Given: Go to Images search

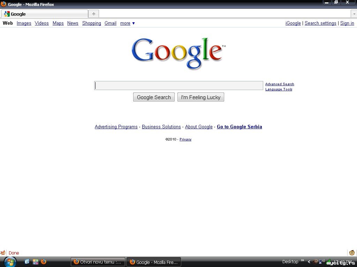Looking at the screenshot, I should [24, 23].
